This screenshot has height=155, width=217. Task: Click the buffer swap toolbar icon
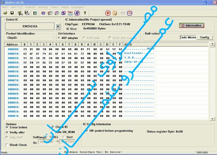click(63, 13)
